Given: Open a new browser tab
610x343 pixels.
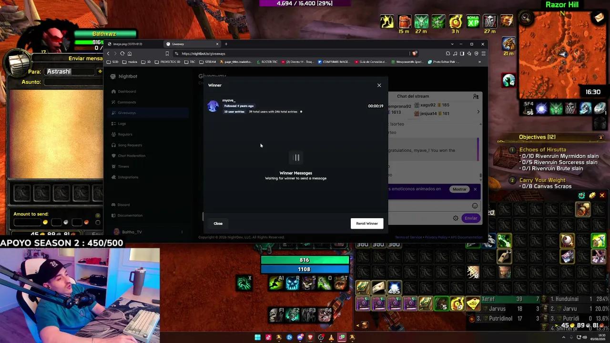Looking at the screenshot, I should point(226,44).
